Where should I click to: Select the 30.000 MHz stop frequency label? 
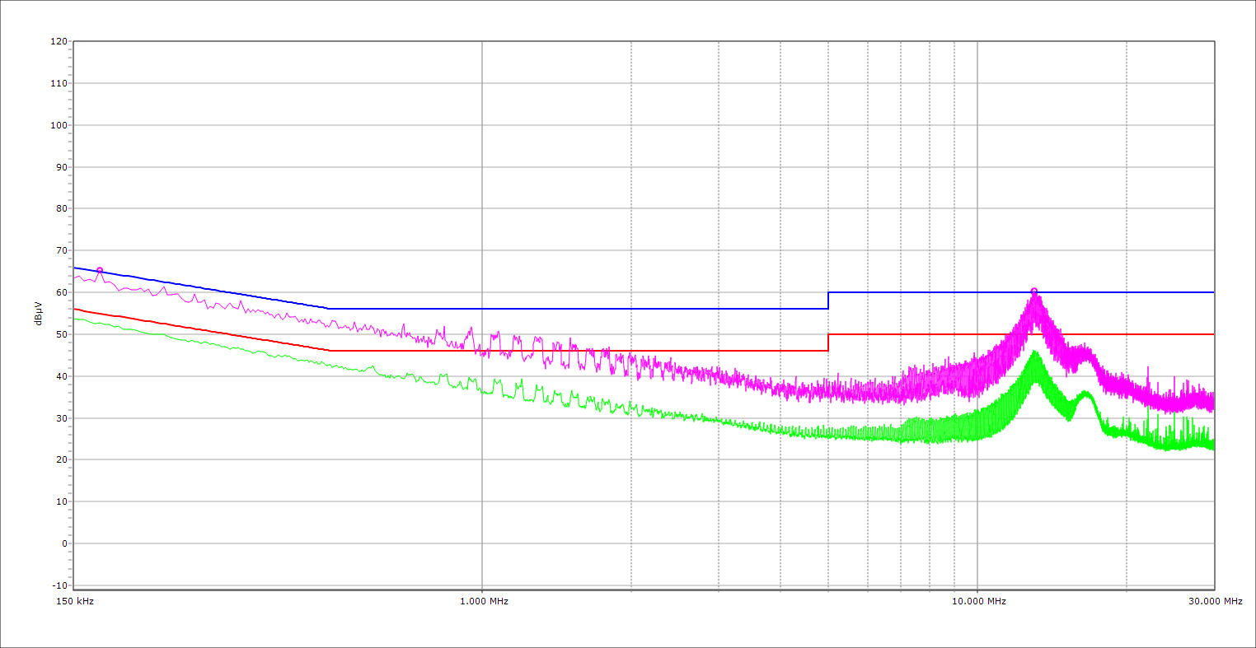[1215, 601]
